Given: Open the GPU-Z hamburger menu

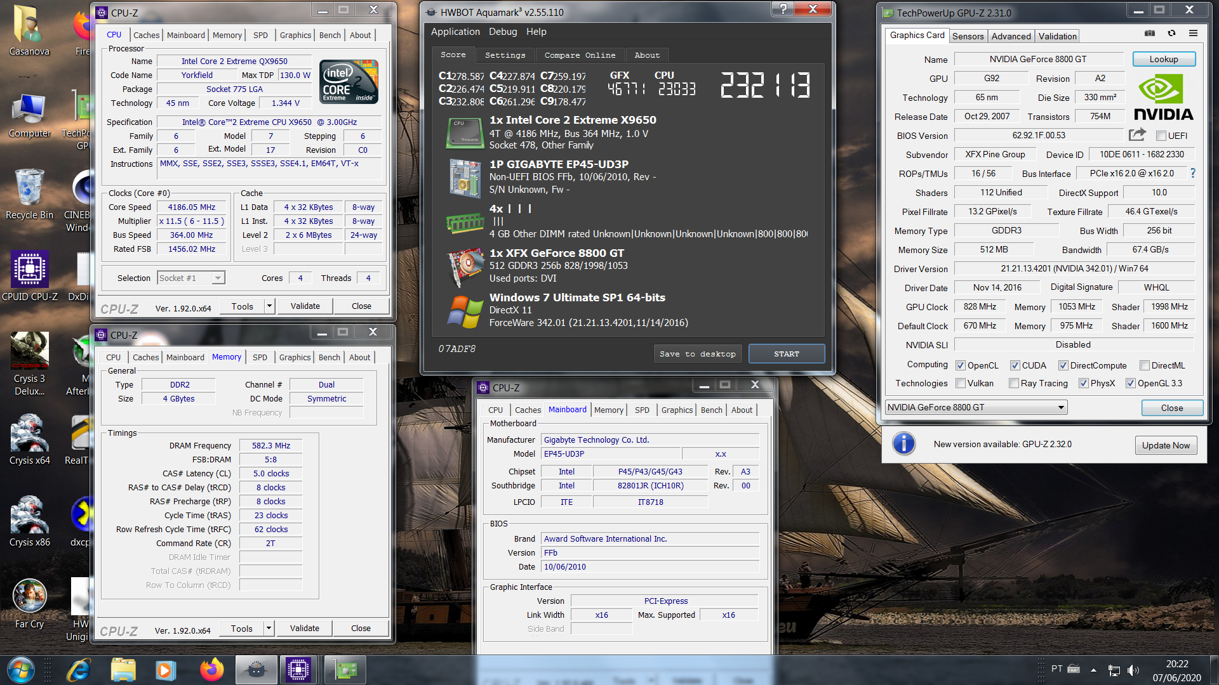Looking at the screenshot, I should click(x=1193, y=33).
